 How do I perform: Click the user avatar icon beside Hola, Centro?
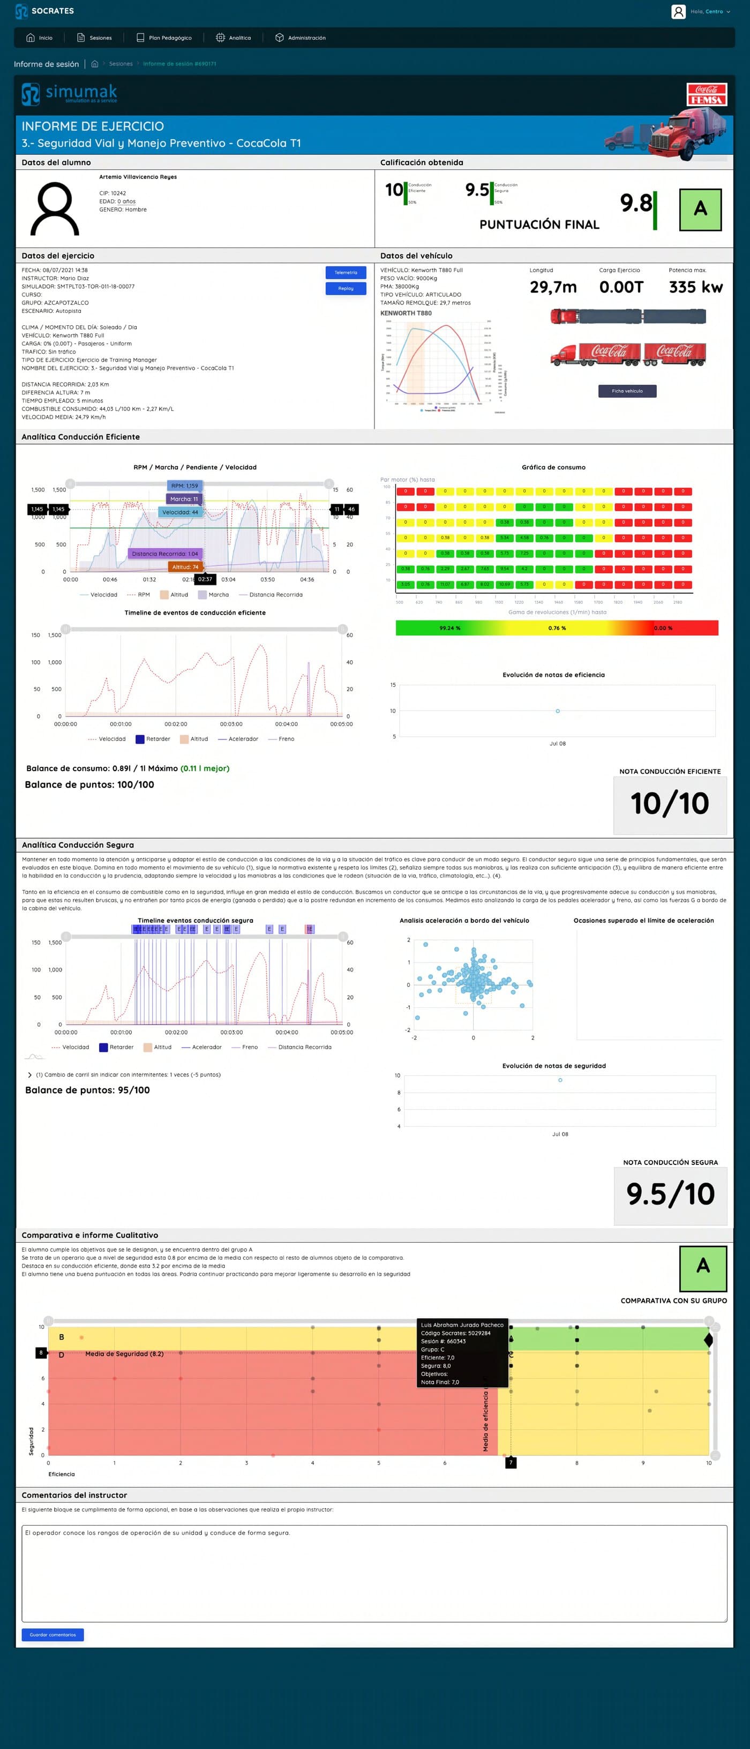678,12
